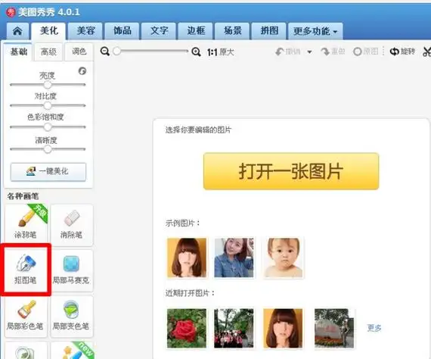
Task: Click the 色彩饱和度 saturation slider handle
Action: pyautogui.click(x=48, y=127)
